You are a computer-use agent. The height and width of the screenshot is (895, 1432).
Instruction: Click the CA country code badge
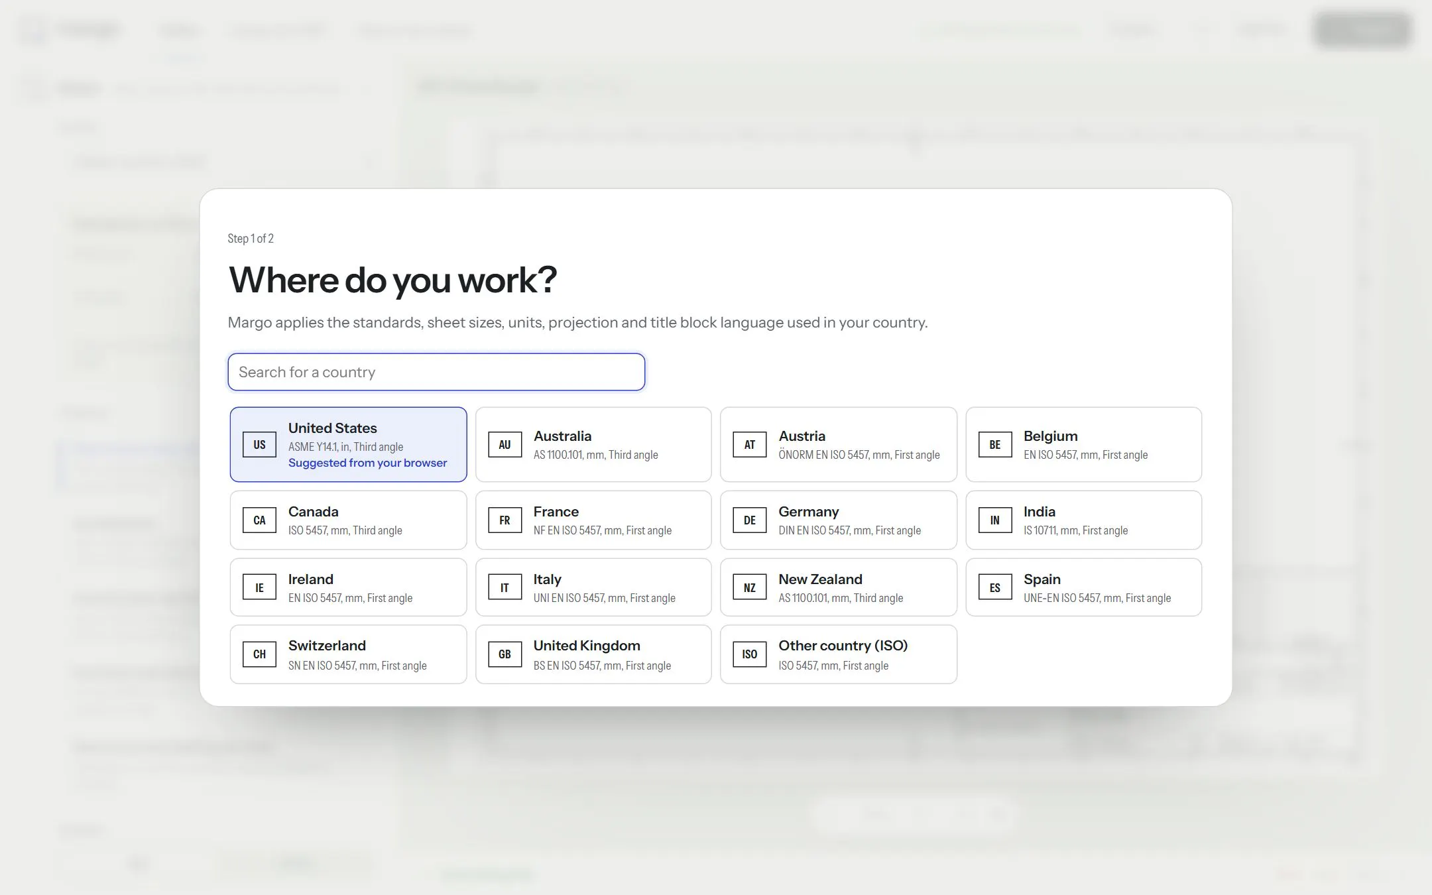coord(259,520)
